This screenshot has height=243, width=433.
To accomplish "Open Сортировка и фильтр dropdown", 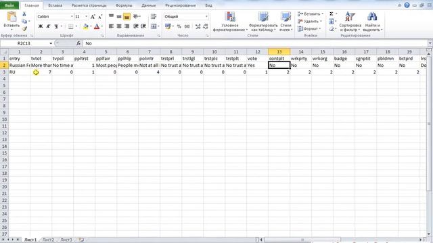I will point(350,22).
